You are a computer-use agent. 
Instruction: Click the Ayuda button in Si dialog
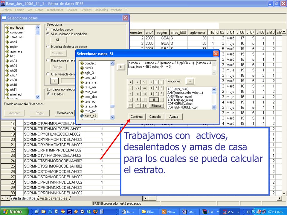click(x=174, y=117)
